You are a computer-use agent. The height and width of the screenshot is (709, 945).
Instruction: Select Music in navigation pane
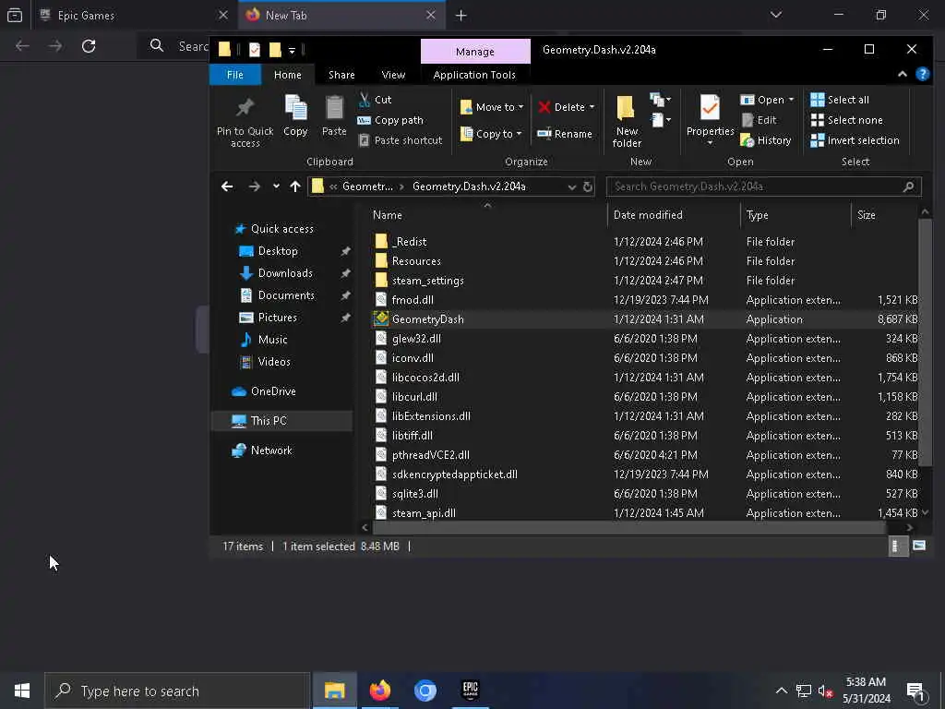pos(272,340)
